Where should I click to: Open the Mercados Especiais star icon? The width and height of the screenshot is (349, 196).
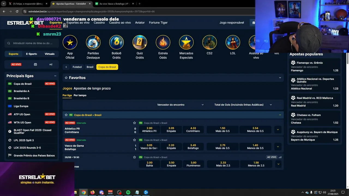(186, 42)
